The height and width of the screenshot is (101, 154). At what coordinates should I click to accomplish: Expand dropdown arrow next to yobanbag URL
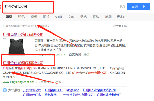click(x=64, y=55)
